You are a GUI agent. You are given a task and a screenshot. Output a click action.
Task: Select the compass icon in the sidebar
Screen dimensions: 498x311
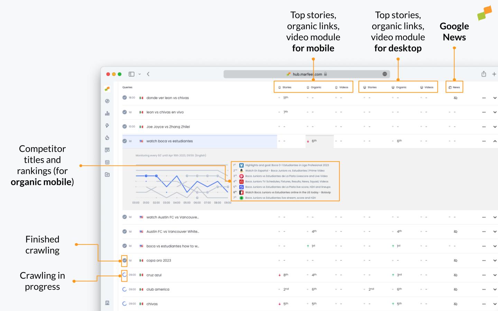pyautogui.click(x=107, y=101)
